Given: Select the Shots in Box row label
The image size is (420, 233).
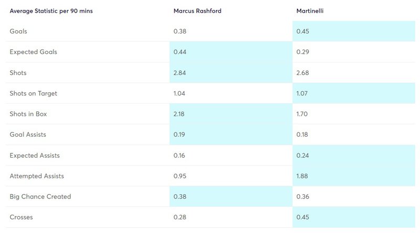Looking at the screenshot, I should [x=28, y=114].
